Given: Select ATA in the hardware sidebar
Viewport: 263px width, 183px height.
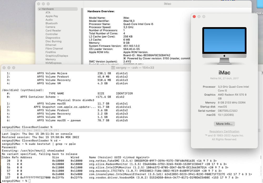Looking at the screenshot, I should [48, 13].
